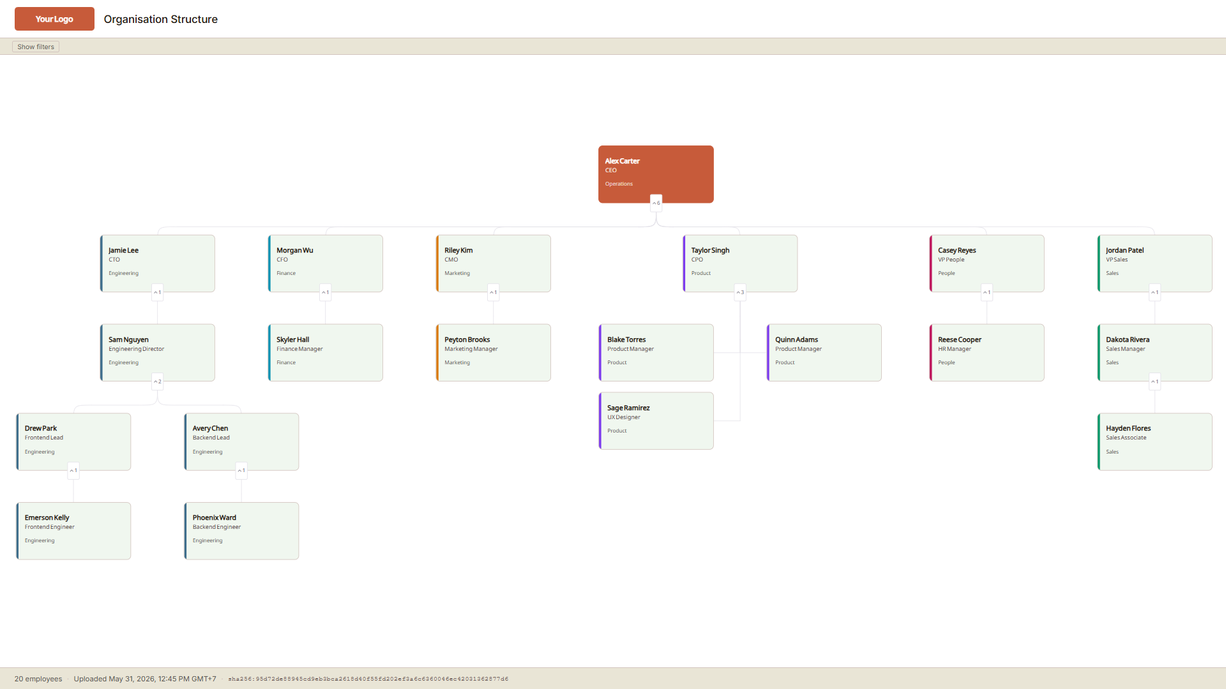Click the Organisation Structure page title
1226x689 pixels.
161,19
